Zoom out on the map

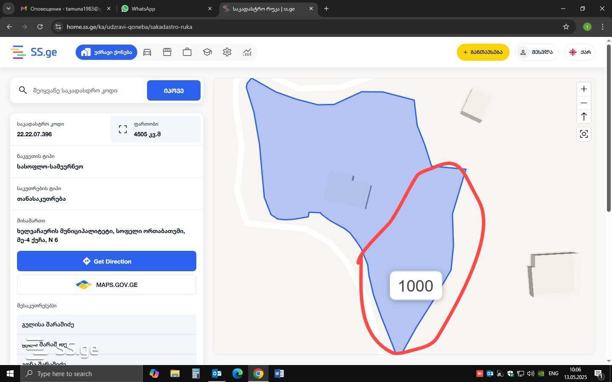[x=584, y=103]
